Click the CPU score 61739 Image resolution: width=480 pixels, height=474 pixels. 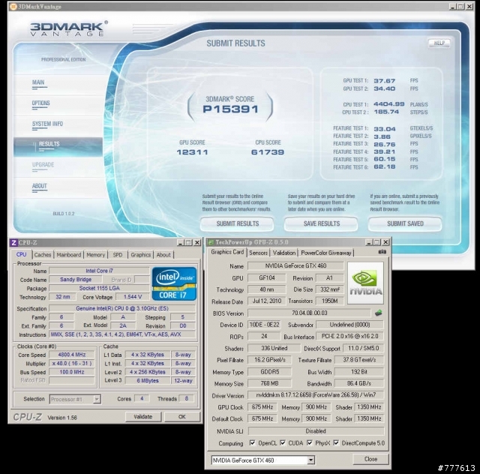(268, 152)
